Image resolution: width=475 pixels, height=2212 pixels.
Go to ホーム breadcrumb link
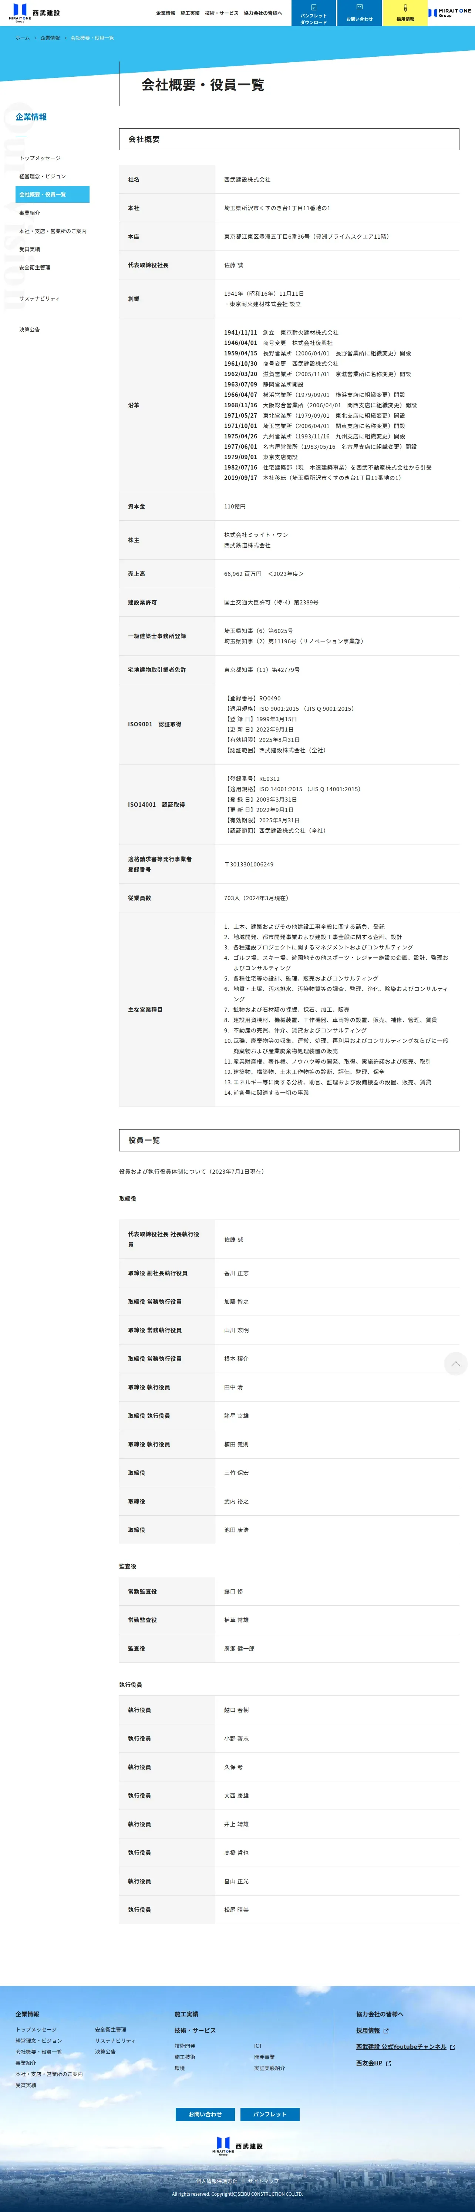pos(22,38)
